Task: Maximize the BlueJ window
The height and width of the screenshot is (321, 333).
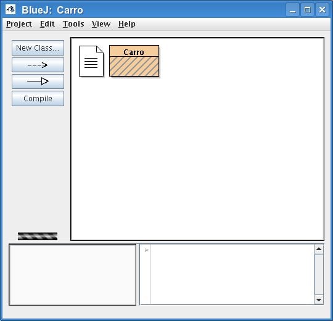Action: (x=307, y=9)
